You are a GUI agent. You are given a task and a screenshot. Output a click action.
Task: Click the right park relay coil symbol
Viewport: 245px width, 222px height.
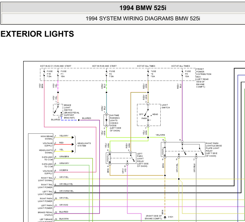click(x=164, y=151)
